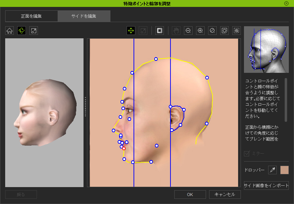This screenshot has width=294, height=204.
Task: Select the green move control points tool
Action: (x=131, y=31)
